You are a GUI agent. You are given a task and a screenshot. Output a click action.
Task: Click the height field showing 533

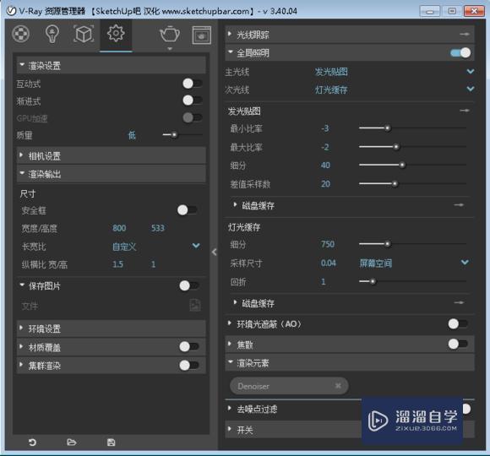(158, 228)
